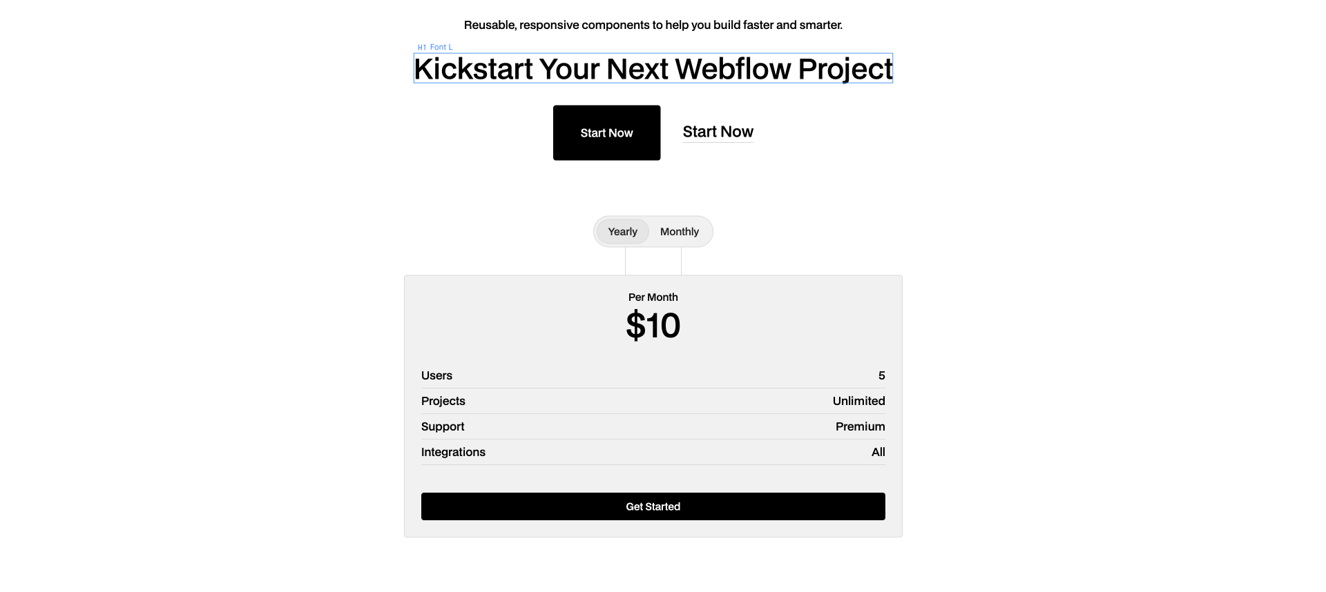The width and height of the screenshot is (1326, 592).
Task: Switch billing to Monthly
Action: click(680, 231)
